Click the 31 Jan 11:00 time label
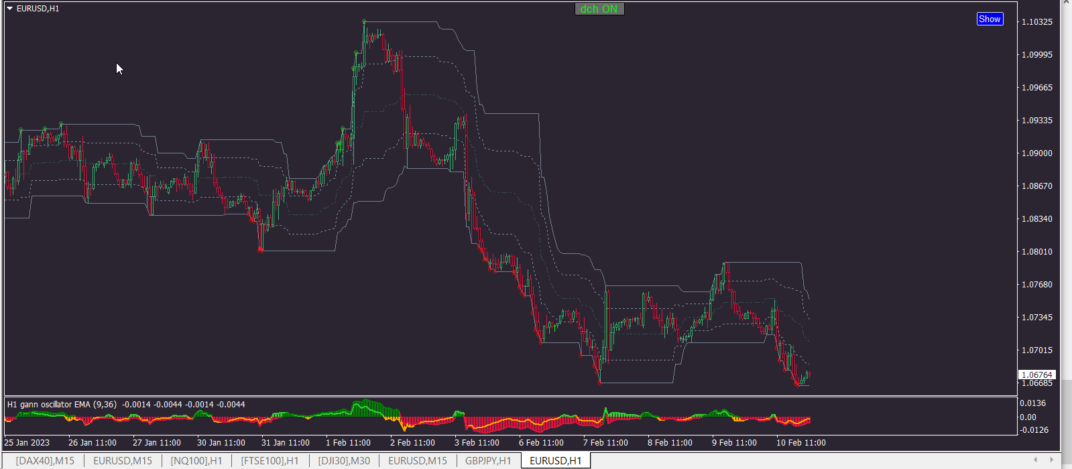Screen dimensions: 1072x469 click(286, 443)
